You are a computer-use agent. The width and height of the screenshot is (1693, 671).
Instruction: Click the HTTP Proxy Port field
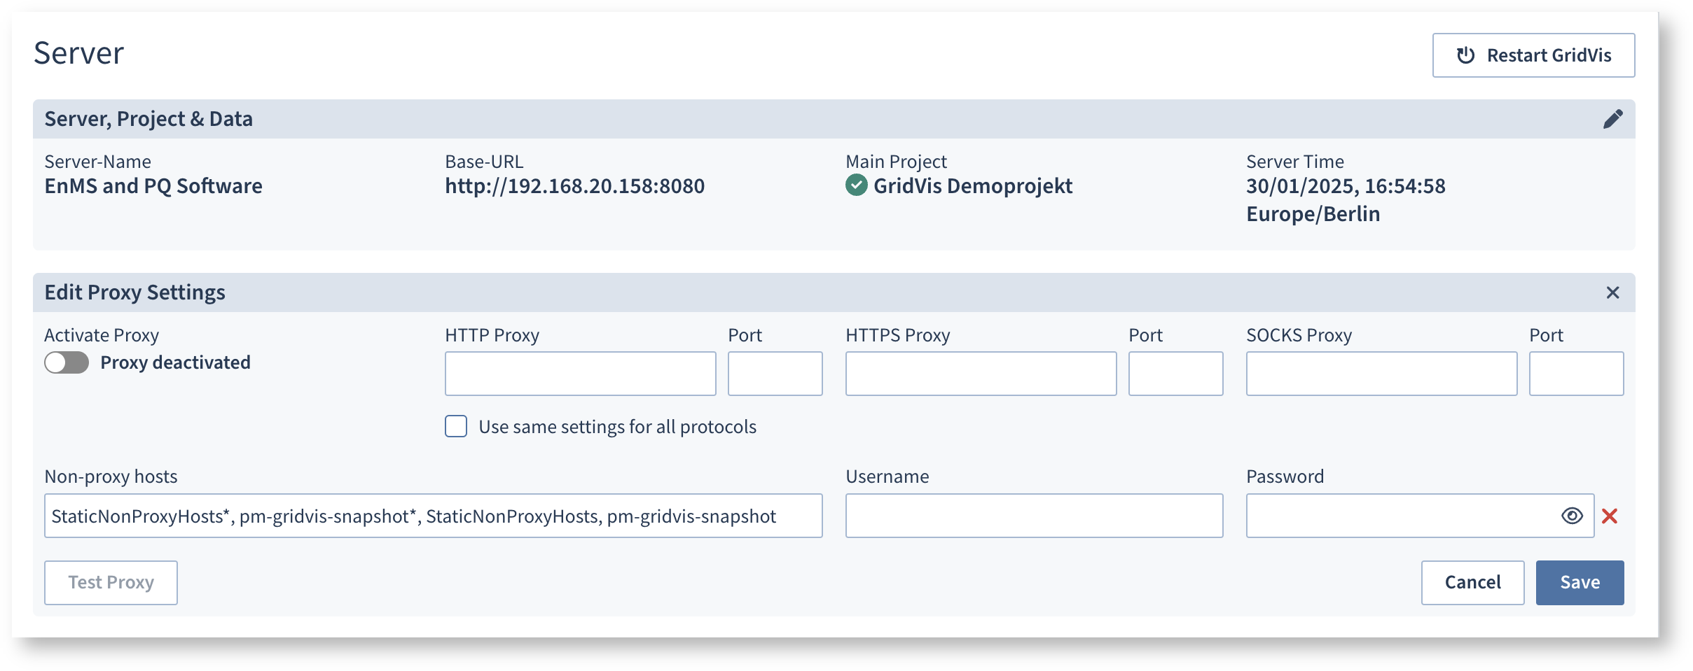coord(775,374)
